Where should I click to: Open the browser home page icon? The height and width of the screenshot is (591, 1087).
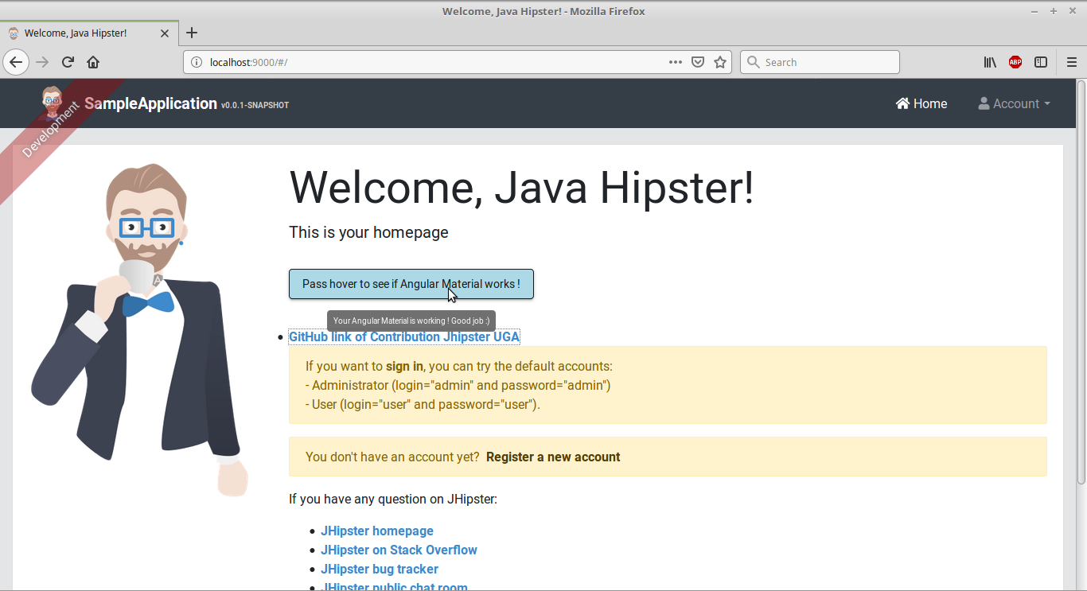tap(93, 62)
